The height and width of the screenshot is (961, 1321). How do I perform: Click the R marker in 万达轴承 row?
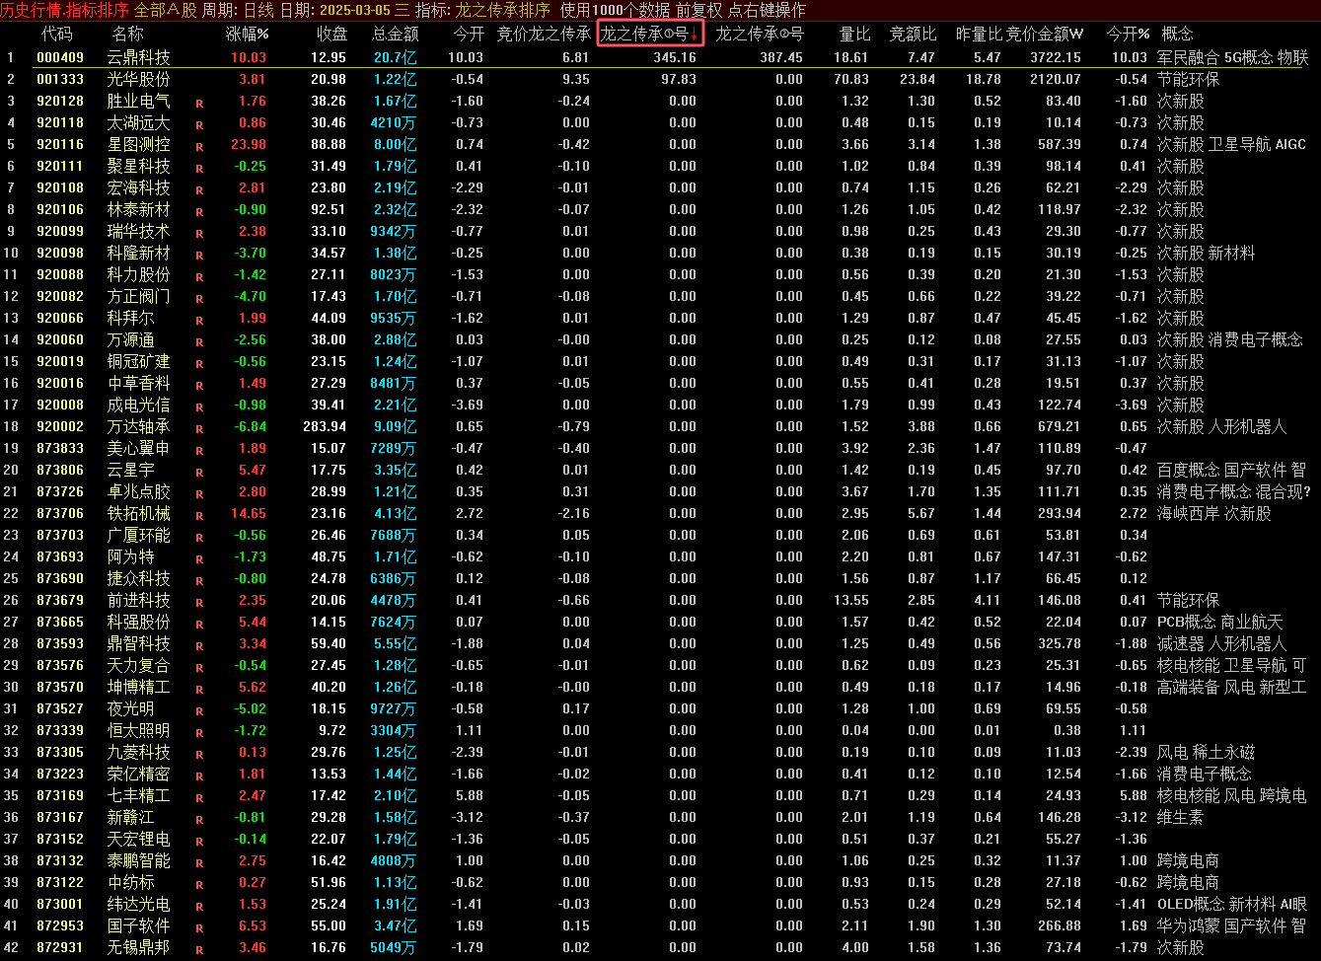(199, 428)
